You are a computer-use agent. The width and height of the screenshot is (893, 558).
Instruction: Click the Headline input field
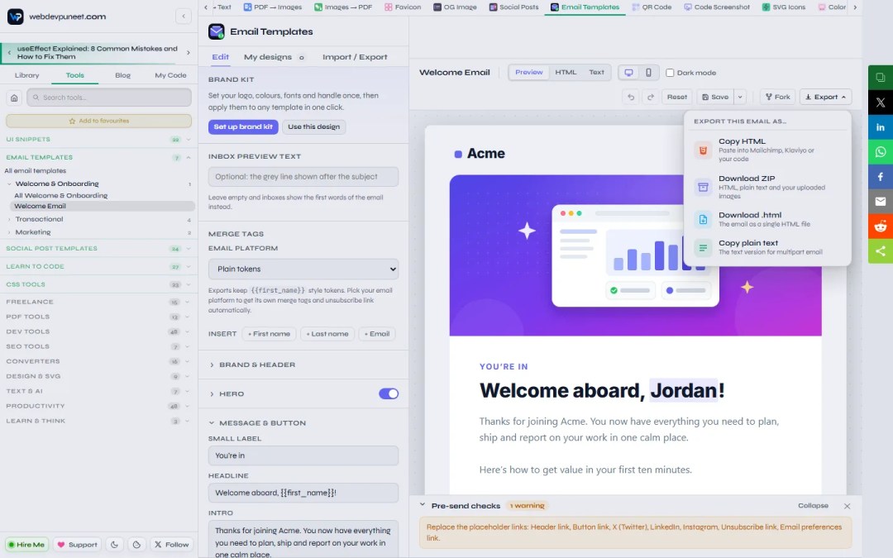click(303, 493)
